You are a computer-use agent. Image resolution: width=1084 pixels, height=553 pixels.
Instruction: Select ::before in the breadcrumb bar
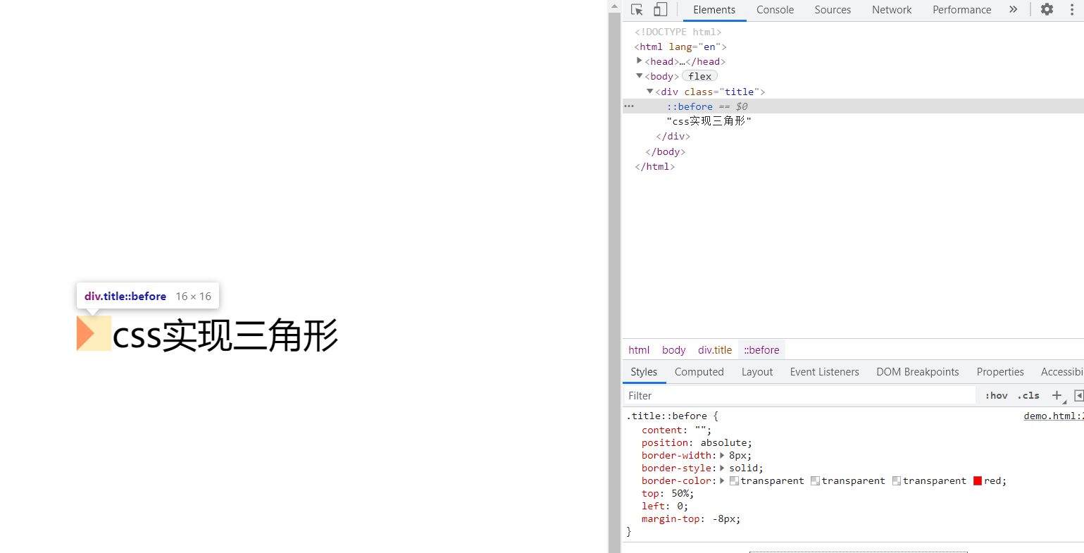[x=761, y=350]
